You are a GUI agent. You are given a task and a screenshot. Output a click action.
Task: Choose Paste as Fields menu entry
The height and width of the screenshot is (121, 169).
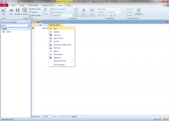coord(62,65)
